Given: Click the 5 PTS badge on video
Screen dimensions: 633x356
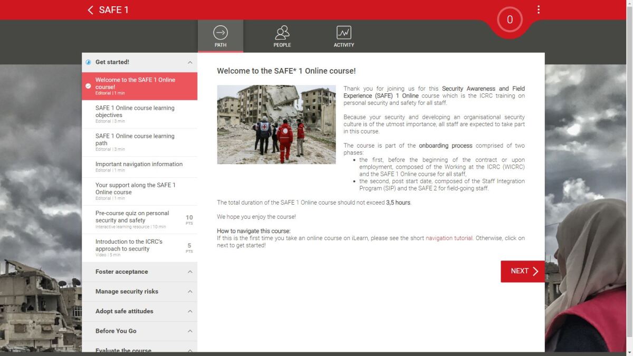Looking at the screenshot, I should pyautogui.click(x=189, y=248).
